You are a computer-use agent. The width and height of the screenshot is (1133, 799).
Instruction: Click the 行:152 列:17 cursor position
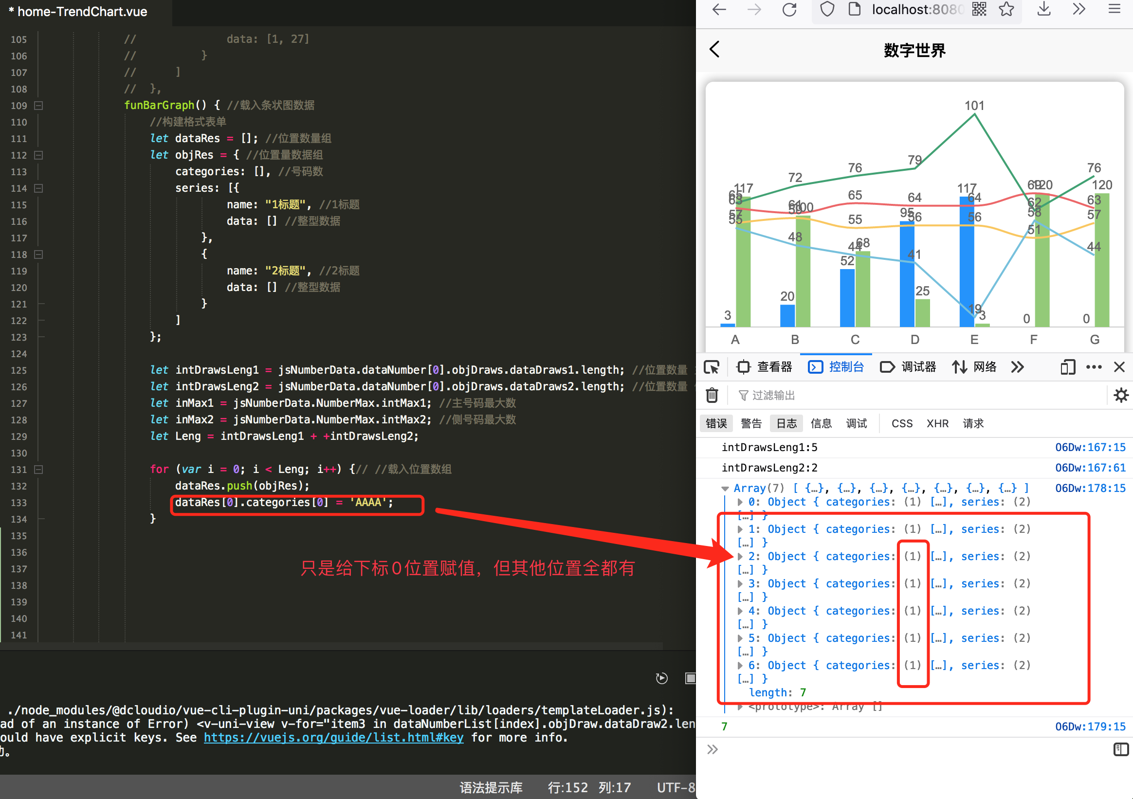pyautogui.click(x=590, y=787)
